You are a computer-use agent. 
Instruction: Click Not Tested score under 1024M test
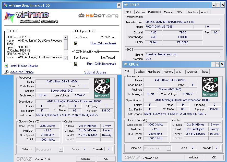pyautogui.click(x=108, y=58)
